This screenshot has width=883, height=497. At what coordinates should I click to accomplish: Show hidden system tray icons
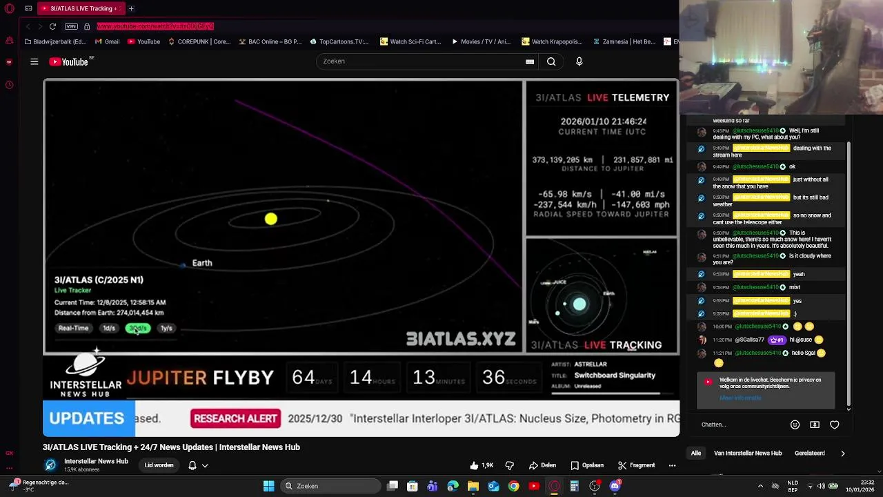[x=760, y=486]
